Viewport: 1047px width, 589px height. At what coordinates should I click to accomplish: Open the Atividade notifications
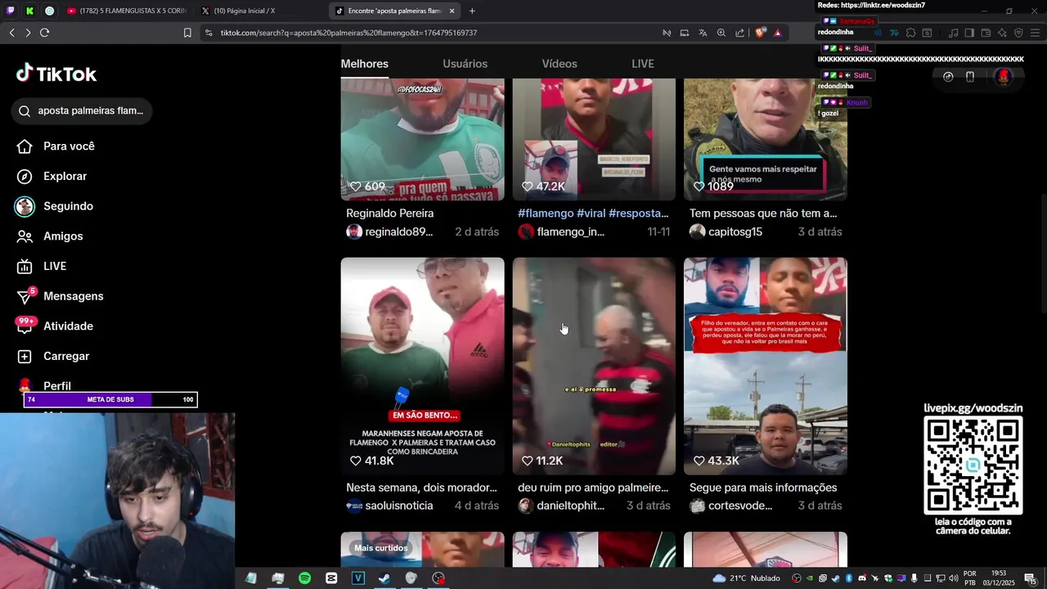[55, 326]
